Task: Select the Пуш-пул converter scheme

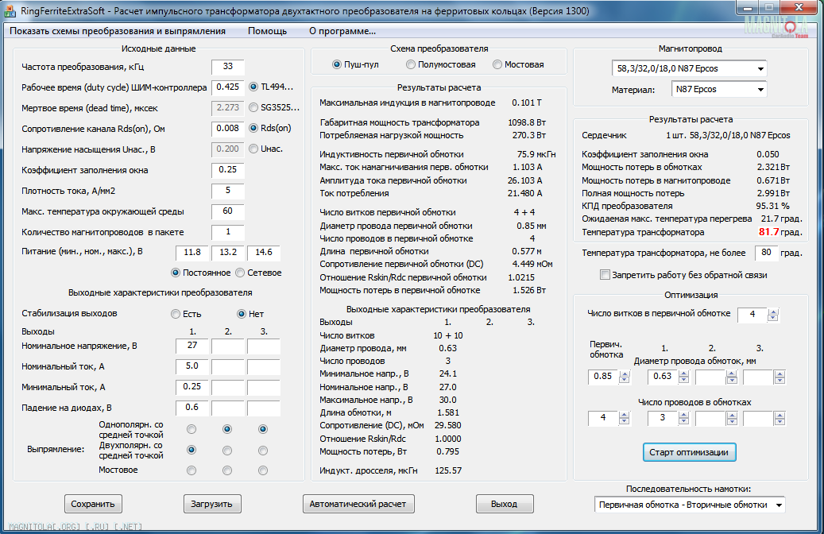Action: click(337, 64)
